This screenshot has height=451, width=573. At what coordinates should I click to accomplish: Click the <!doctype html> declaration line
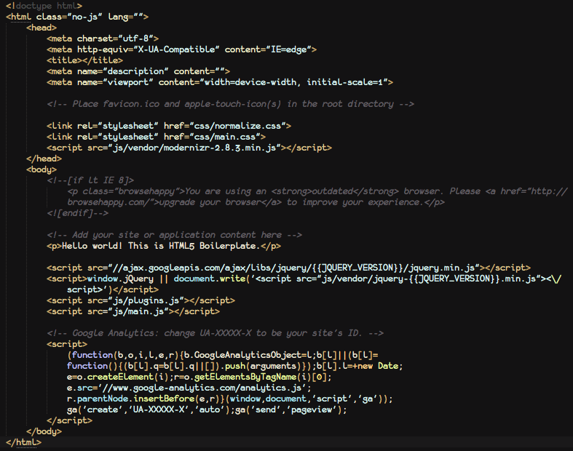coord(44,6)
